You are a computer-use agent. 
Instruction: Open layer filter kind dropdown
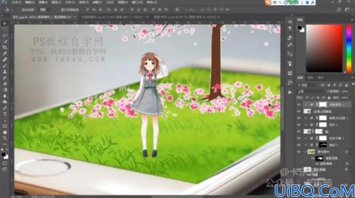307,85
